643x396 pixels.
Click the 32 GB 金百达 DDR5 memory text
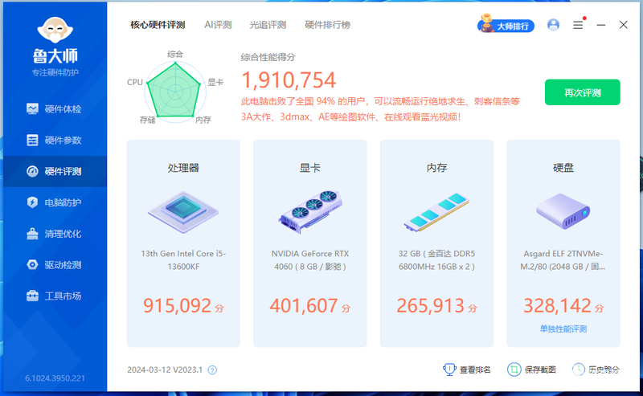[x=436, y=260]
